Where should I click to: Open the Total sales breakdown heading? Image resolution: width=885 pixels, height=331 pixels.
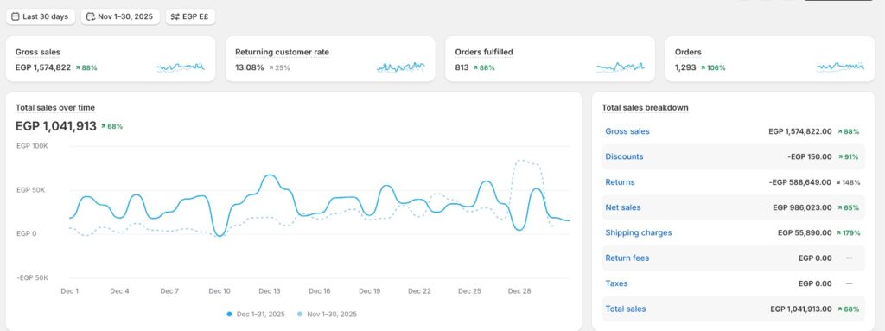645,108
